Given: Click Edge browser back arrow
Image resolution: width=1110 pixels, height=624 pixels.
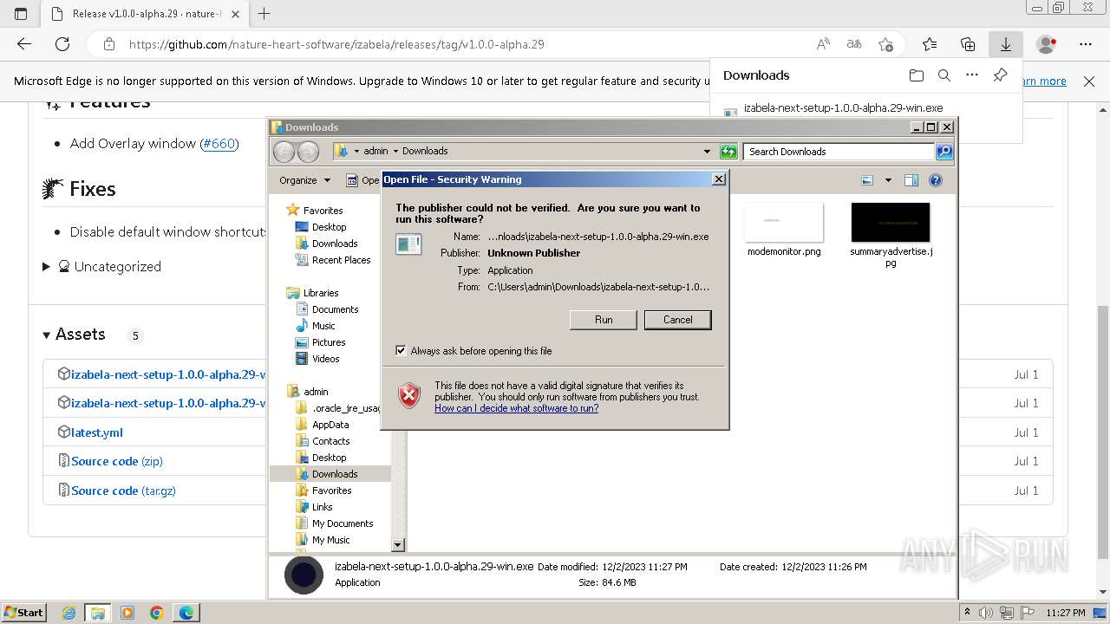Looking at the screenshot, I should tap(24, 44).
